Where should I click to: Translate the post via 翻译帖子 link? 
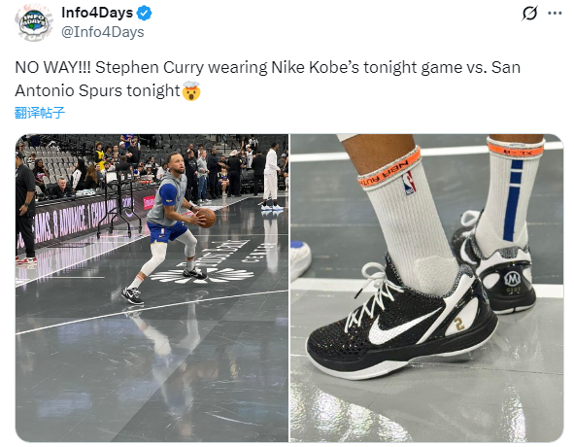pos(40,113)
